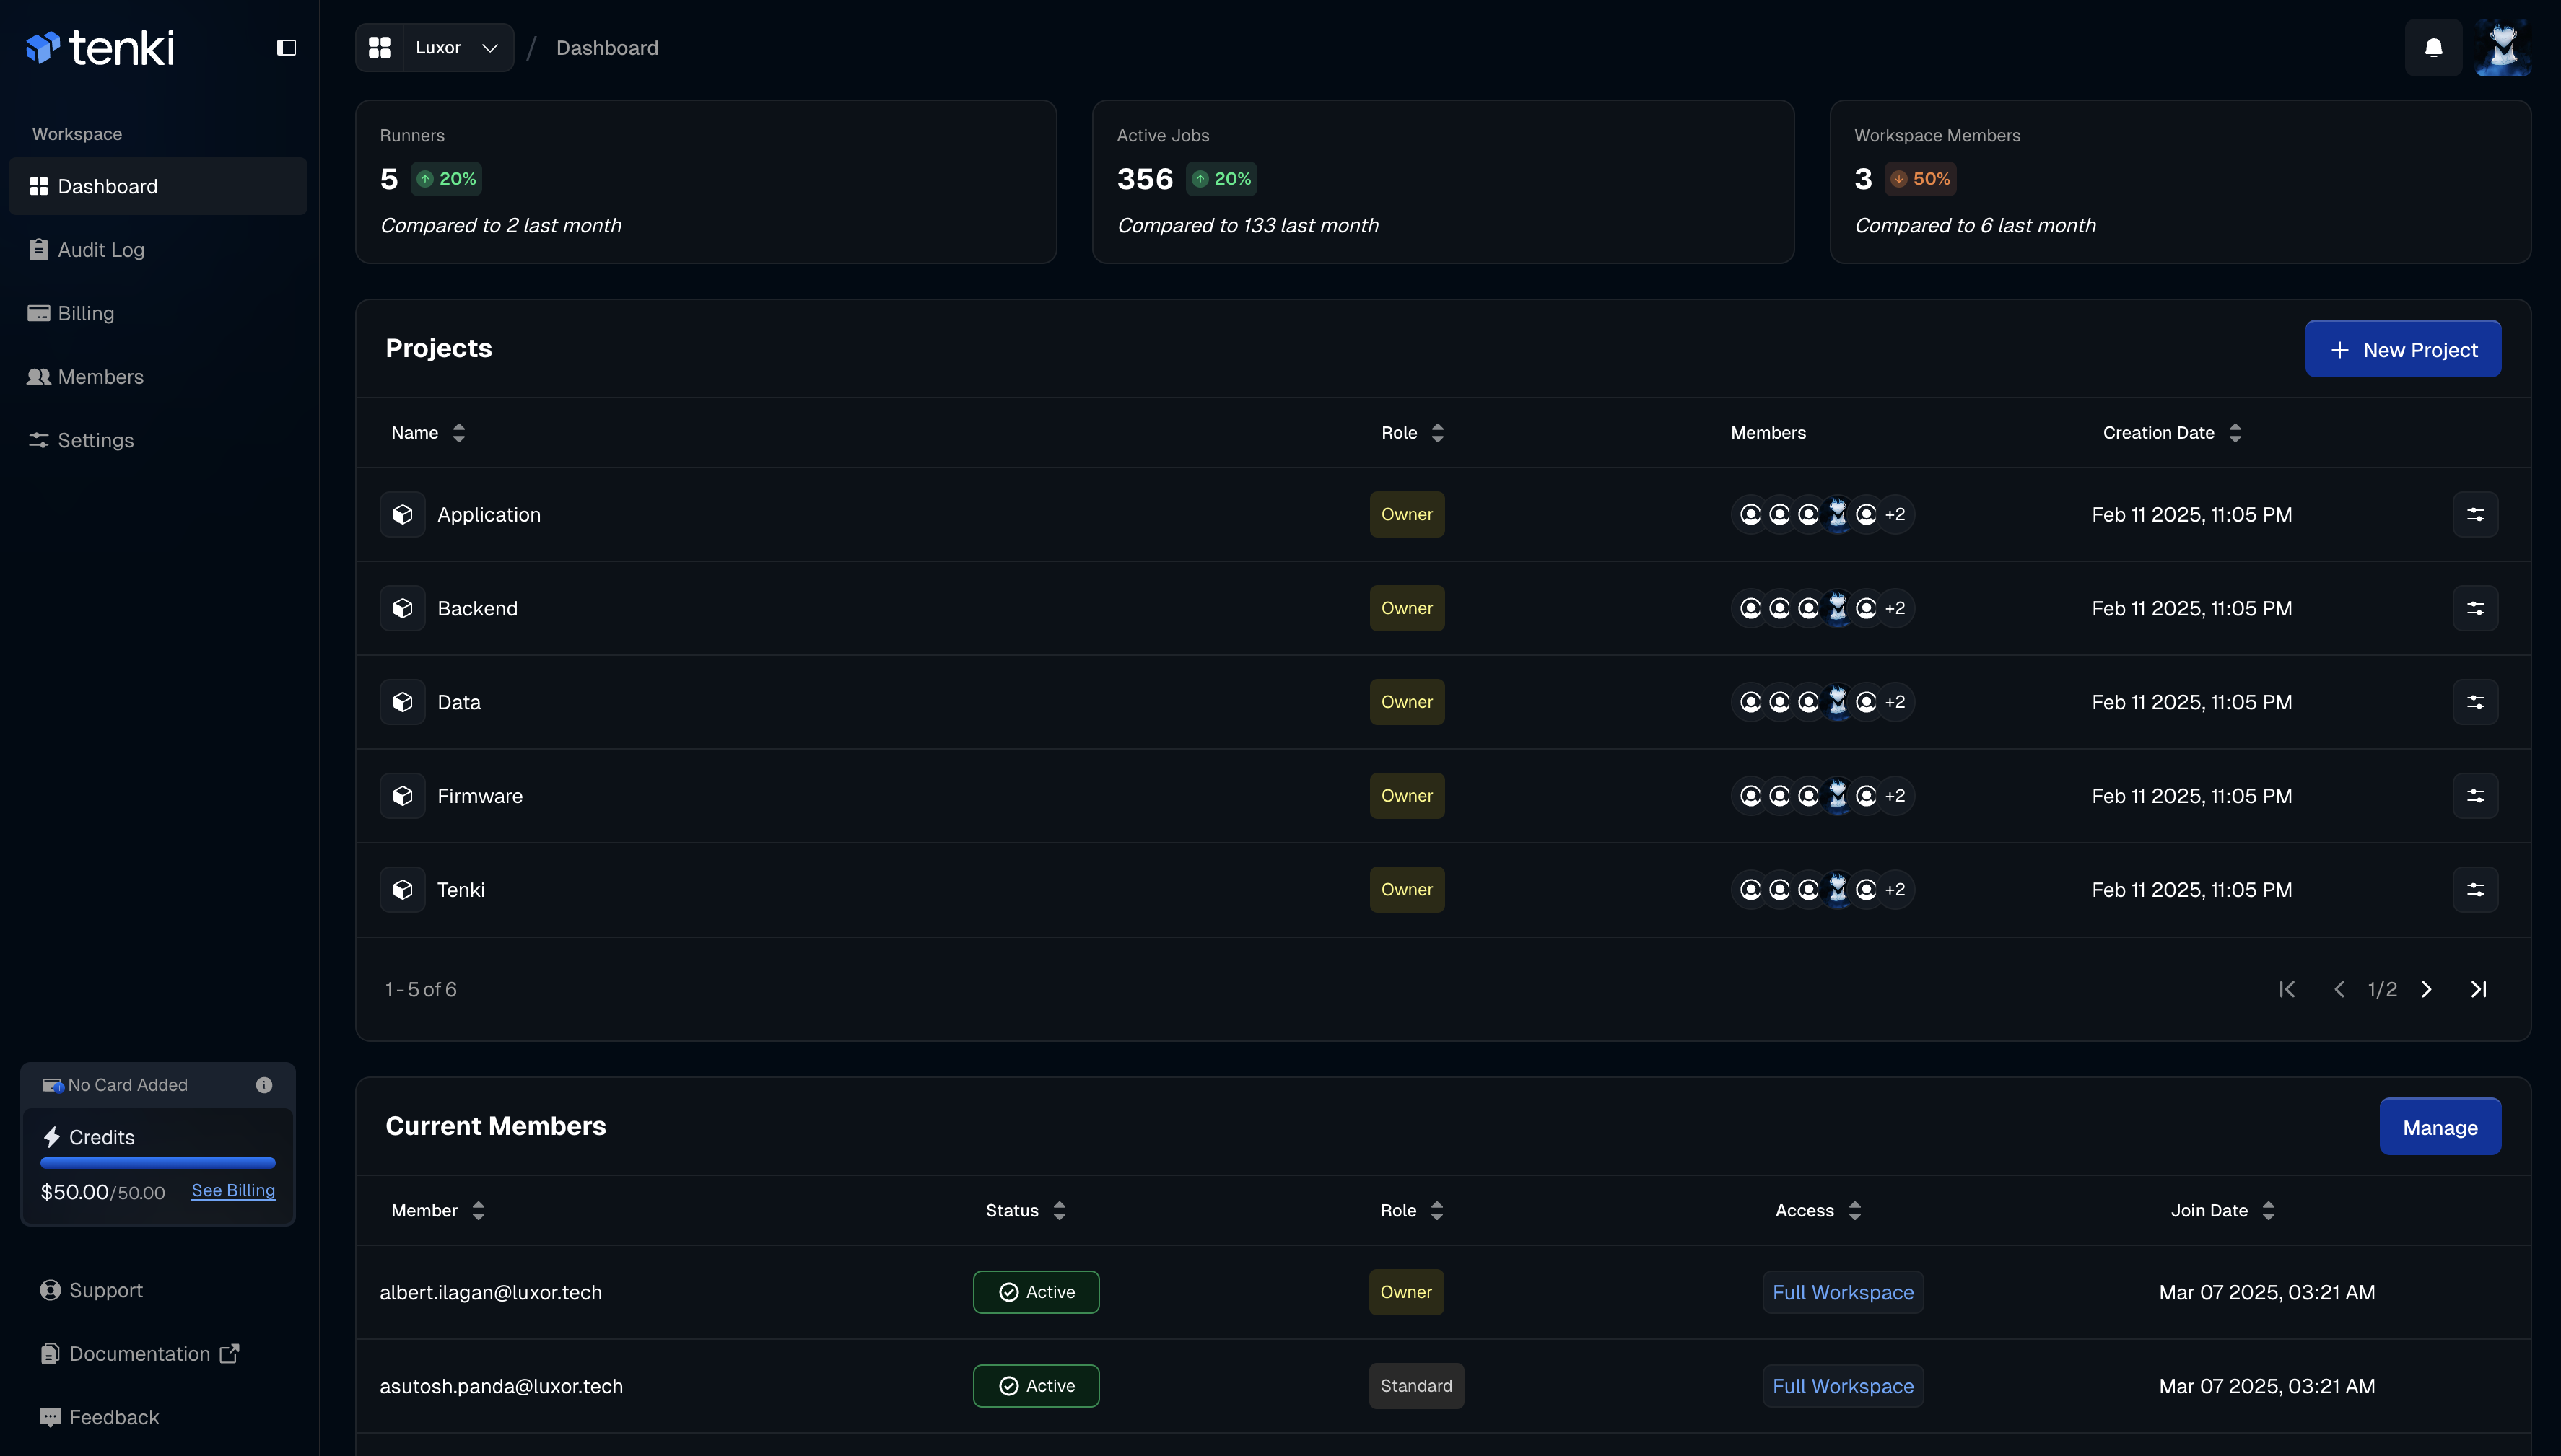Open the Audit Log page
2561x1456 pixels.
tap(100, 250)
